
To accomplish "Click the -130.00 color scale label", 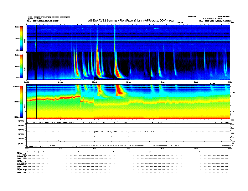I will coord(17,86).
